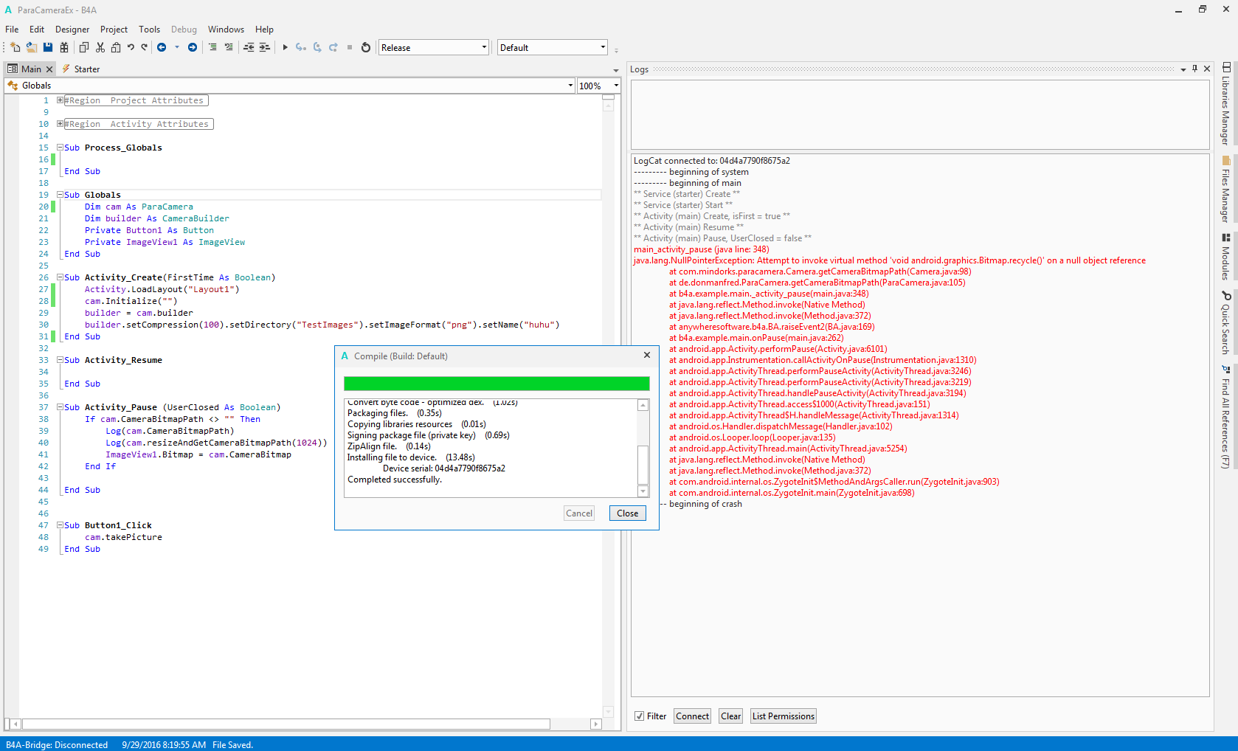The height and width of the screenshot is (751, 1238).
Task: Open the Modules side tab
Action: [1225, 257]
